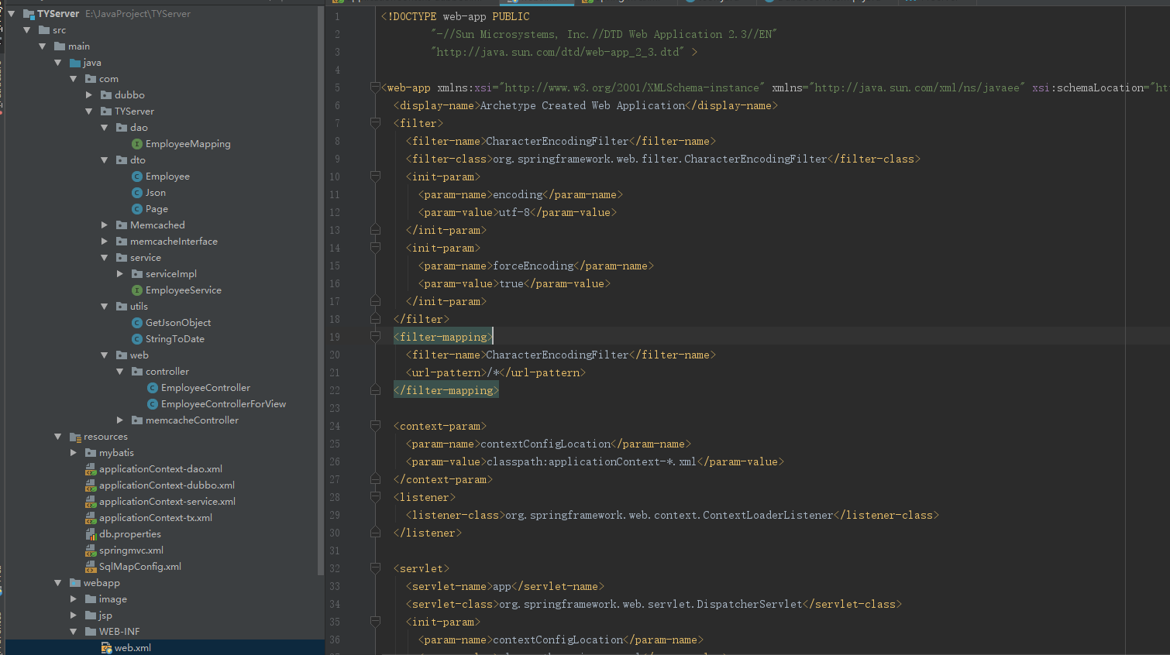This screenshot has width=1170, height=655.
Task: Fold the servlet init-param at line 35
Action: (375, 622)
